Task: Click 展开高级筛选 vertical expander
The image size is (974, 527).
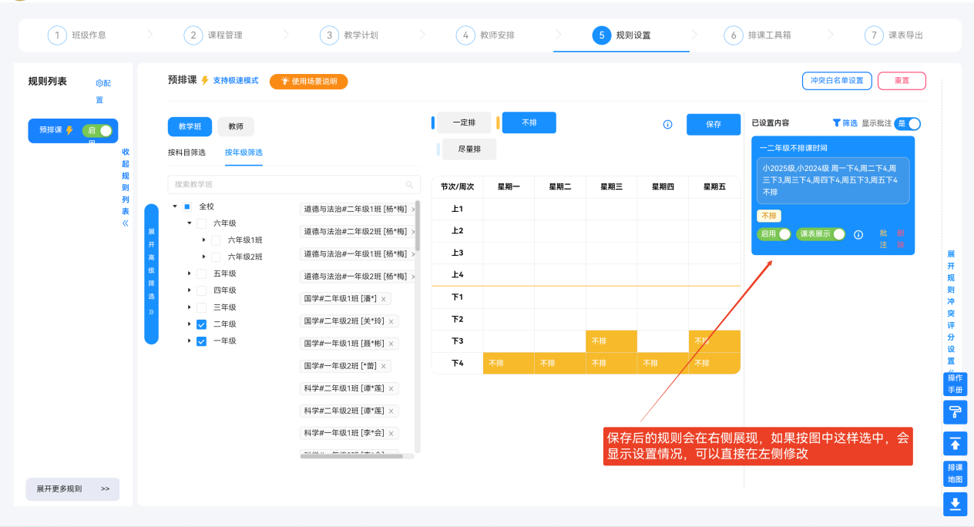Action: [x=151, y=274]
